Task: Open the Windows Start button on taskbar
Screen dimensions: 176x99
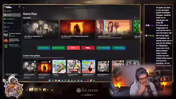Action: coord(50,80)
